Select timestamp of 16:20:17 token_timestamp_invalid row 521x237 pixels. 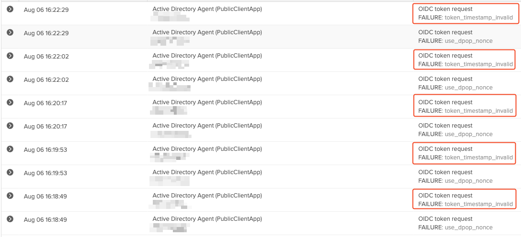click(x=46, y=103)
